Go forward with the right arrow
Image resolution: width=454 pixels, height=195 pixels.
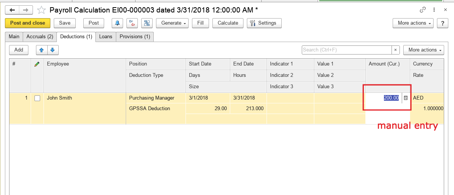coord(26,10)
